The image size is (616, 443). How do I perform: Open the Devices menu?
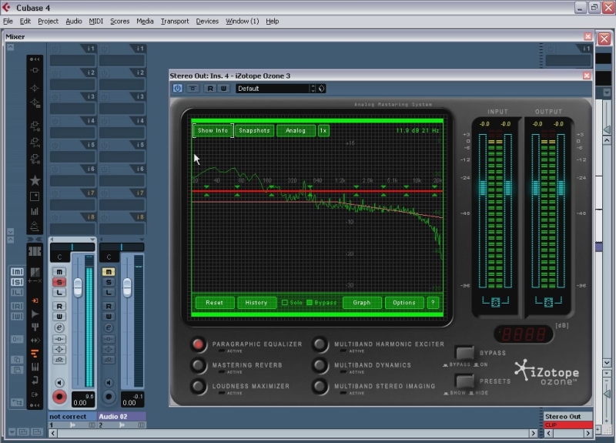pyautogui.click(x=207, y=21)
